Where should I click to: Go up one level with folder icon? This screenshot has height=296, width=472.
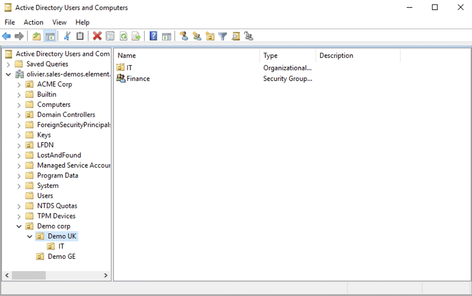point(37,36)
